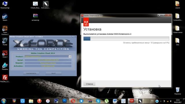Select the ContentDo... folder on desktop
This screenshot has height=104, width=185.
click(177, 17)
